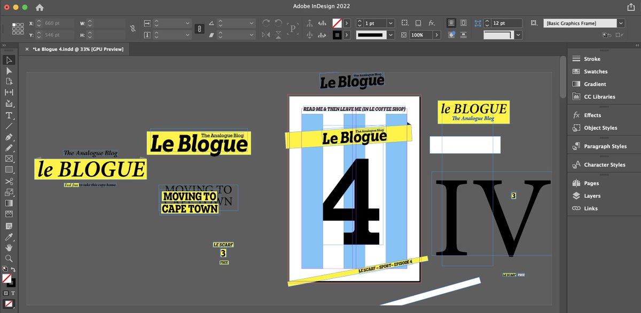
Task: Select the Note tool
Action: (x=9, y=226)
